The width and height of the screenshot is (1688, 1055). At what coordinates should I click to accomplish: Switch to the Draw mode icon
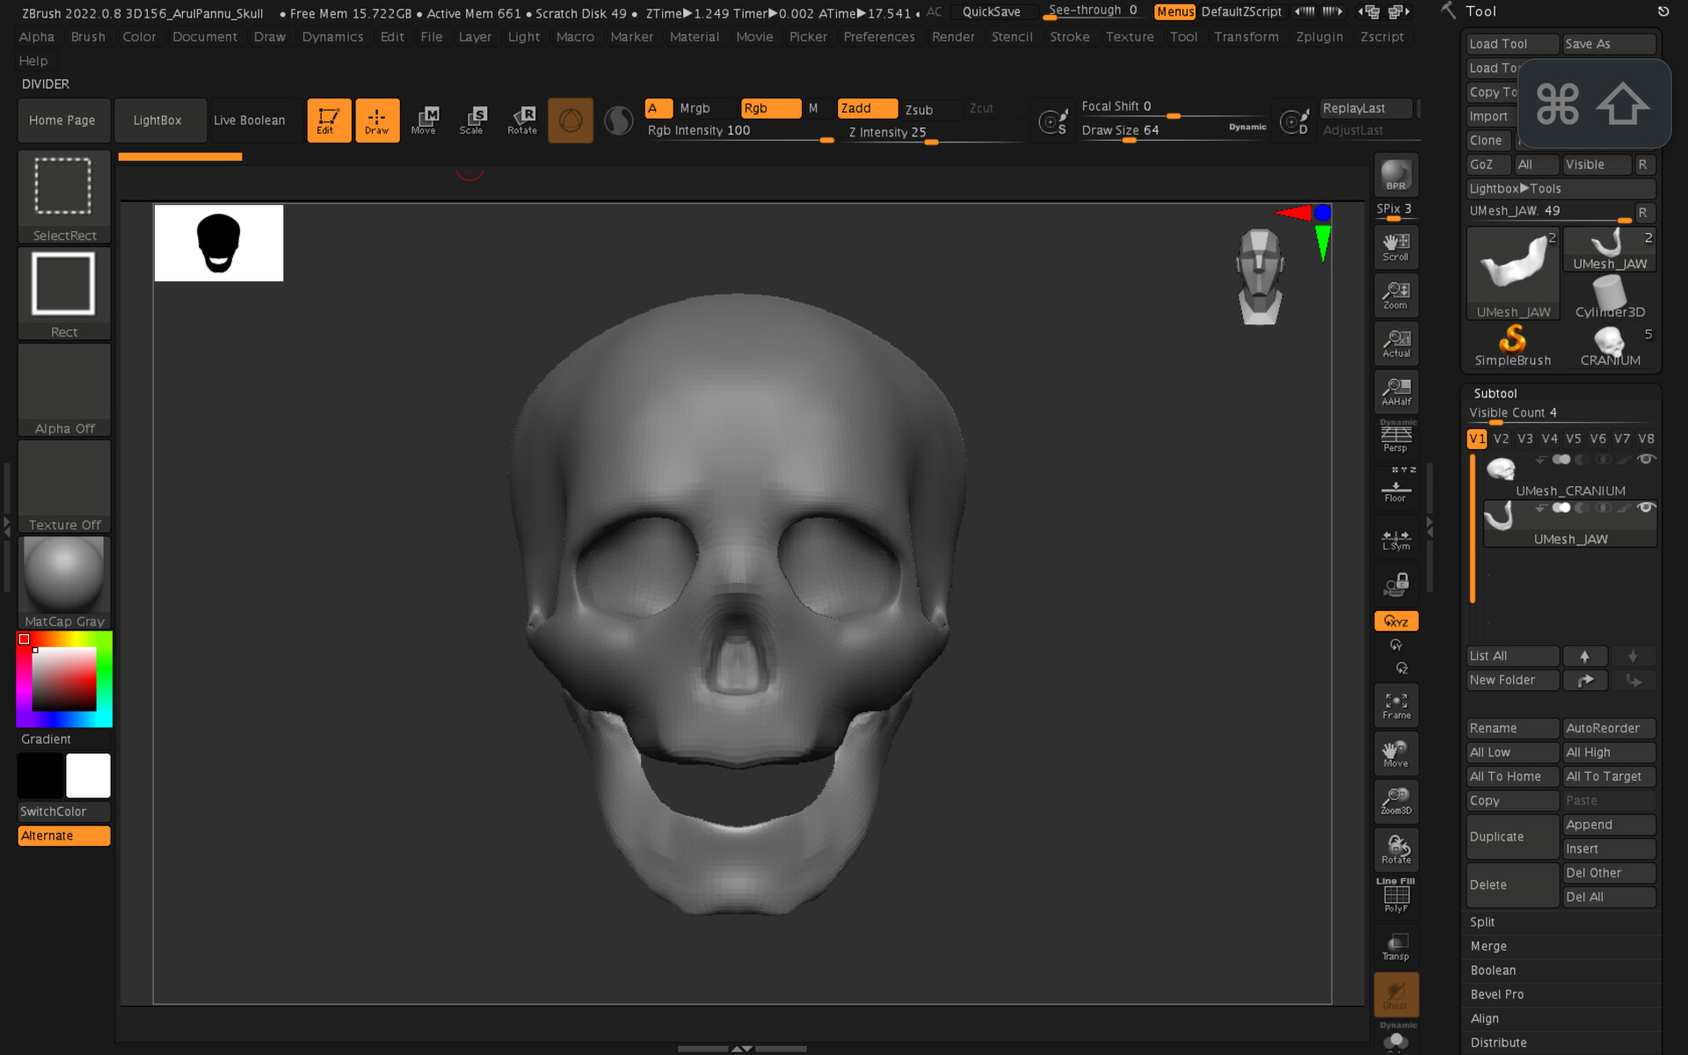[x=377, y=120]
